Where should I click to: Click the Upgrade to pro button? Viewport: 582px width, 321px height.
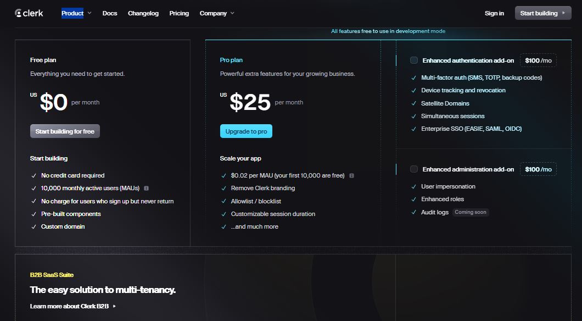pos(246,131)
